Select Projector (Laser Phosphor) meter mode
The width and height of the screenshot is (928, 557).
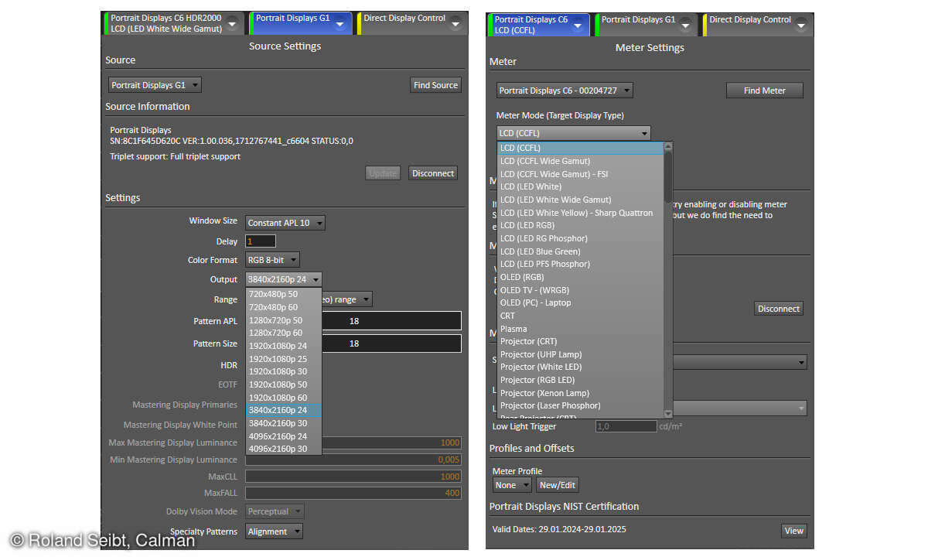[580, 405]
